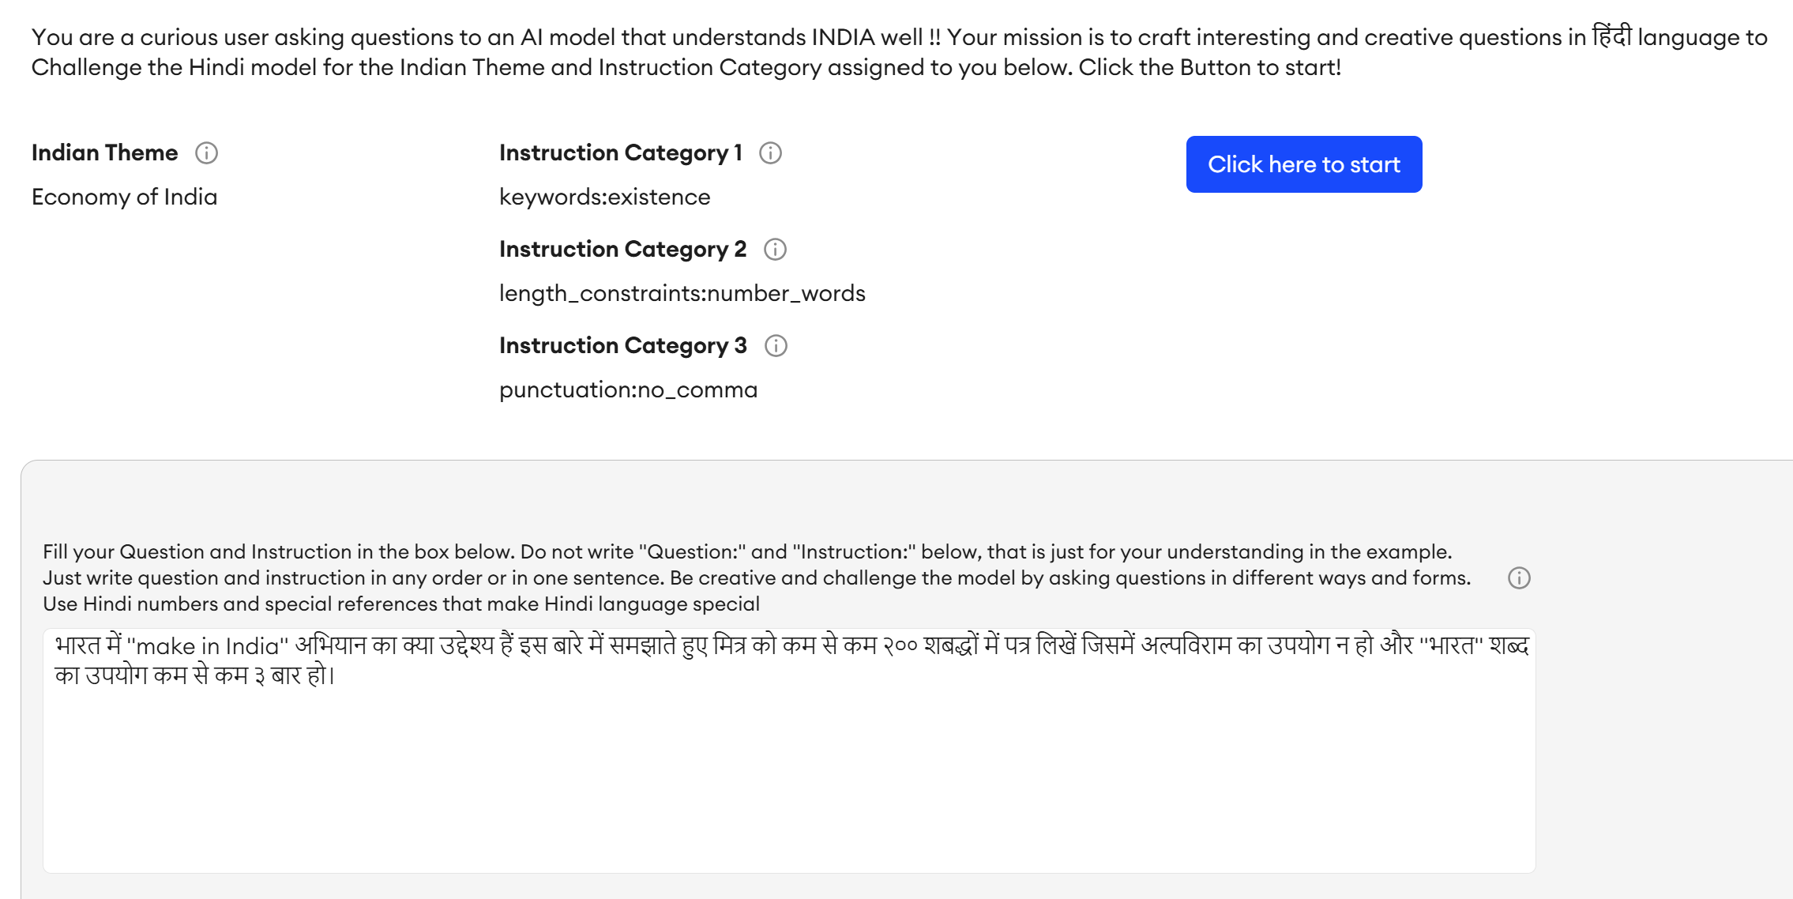Open the Instruction Category 1 info icon

[770, 153]
